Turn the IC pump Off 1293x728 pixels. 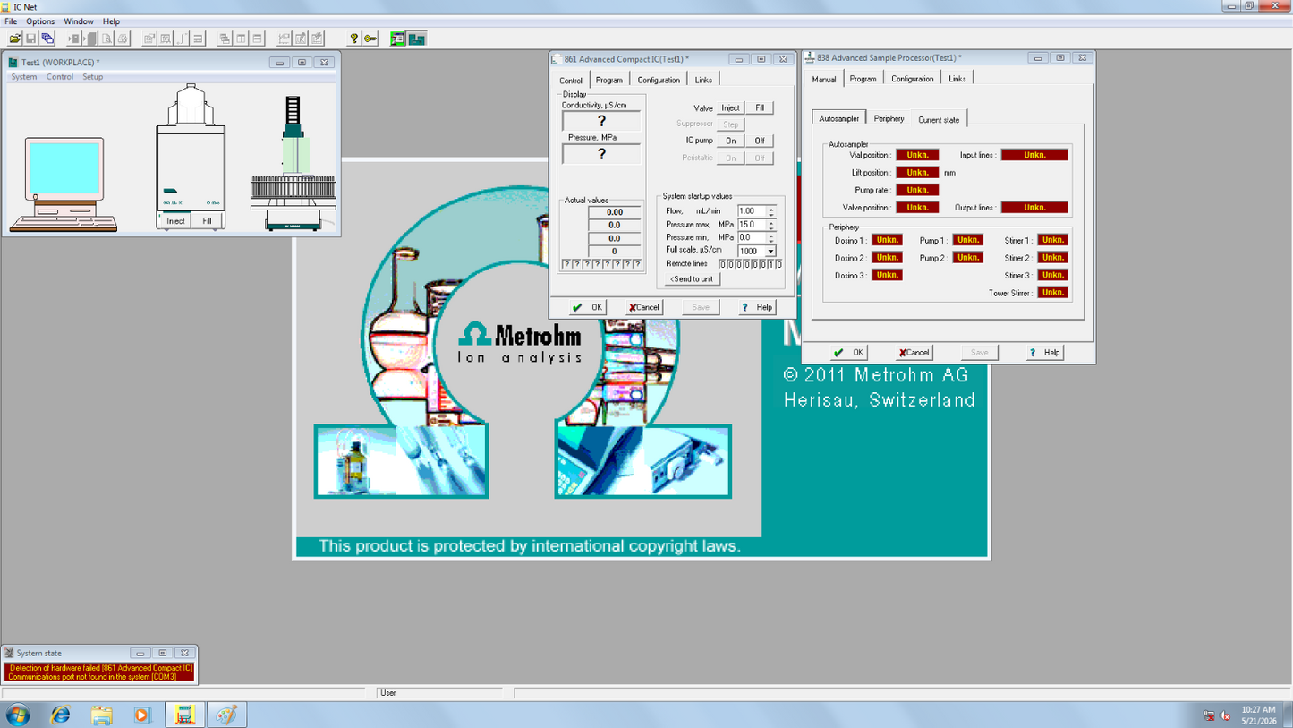[760, 141]
